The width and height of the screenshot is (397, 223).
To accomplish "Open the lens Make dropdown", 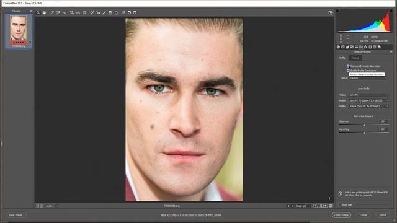I will (368, 95).
